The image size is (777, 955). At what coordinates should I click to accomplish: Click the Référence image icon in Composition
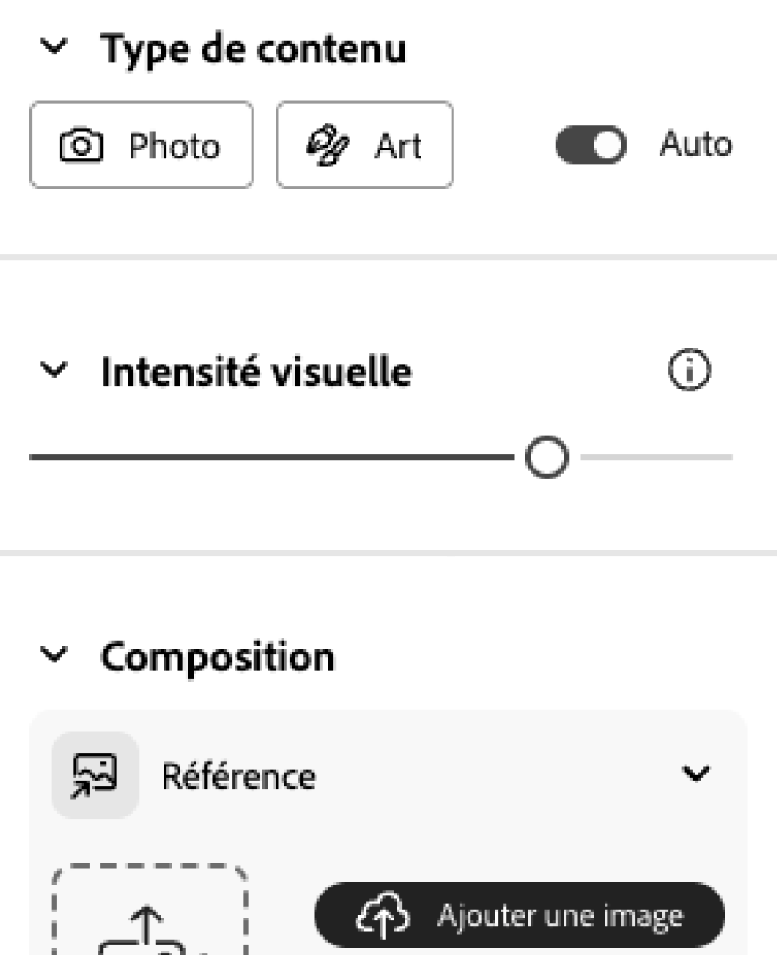pos(95,775)
